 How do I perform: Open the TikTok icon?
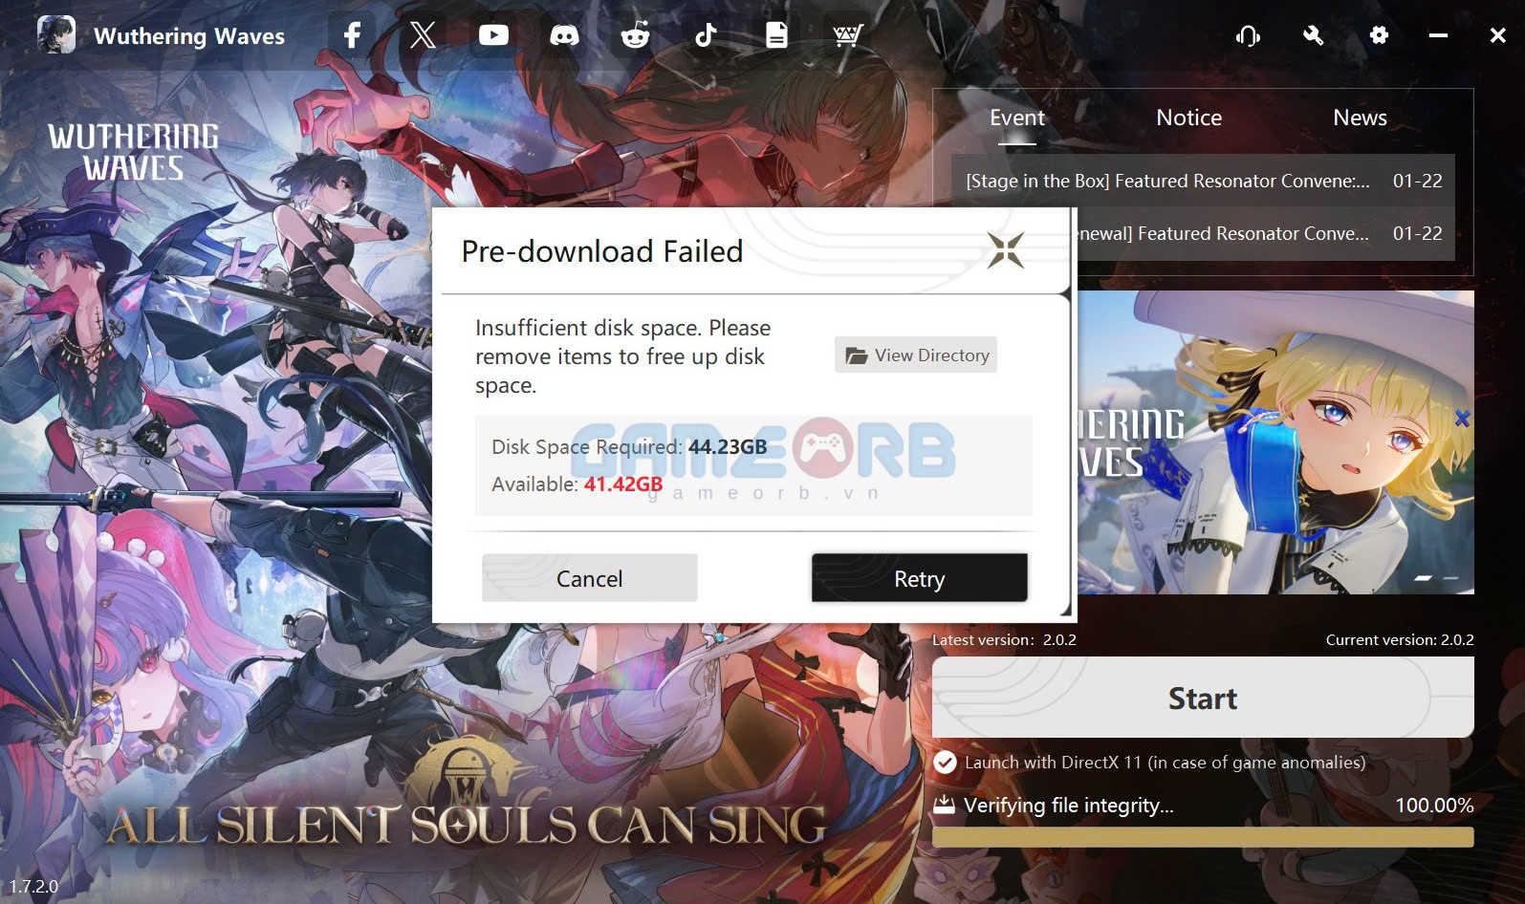[x=706, y=35]
